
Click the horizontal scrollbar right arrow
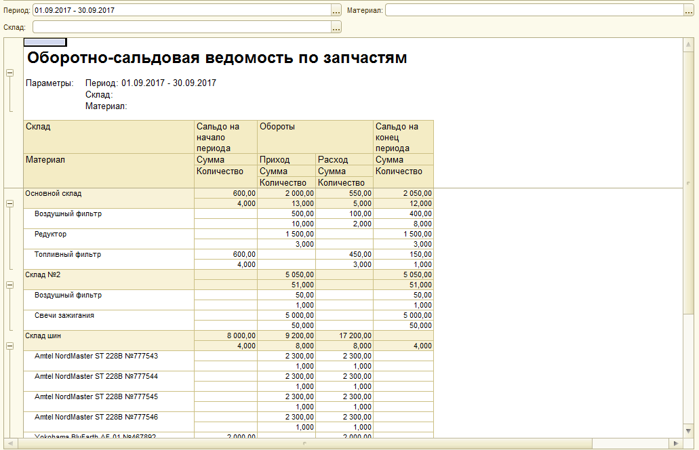676,443
